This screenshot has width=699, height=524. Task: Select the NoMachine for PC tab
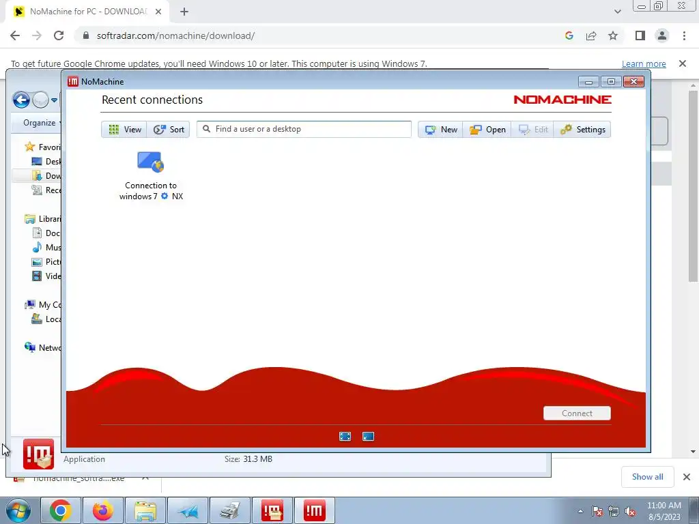(87, 12)
